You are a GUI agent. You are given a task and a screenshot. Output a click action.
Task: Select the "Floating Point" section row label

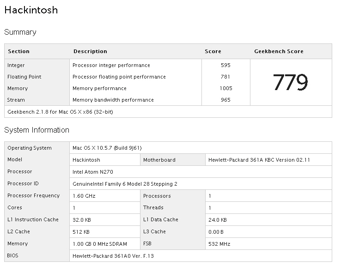click(24, 77)
